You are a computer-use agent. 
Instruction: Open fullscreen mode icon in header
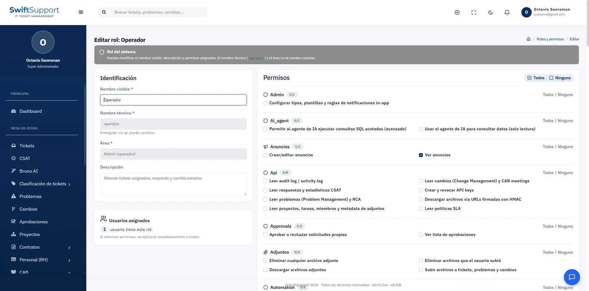pos(474,13)
